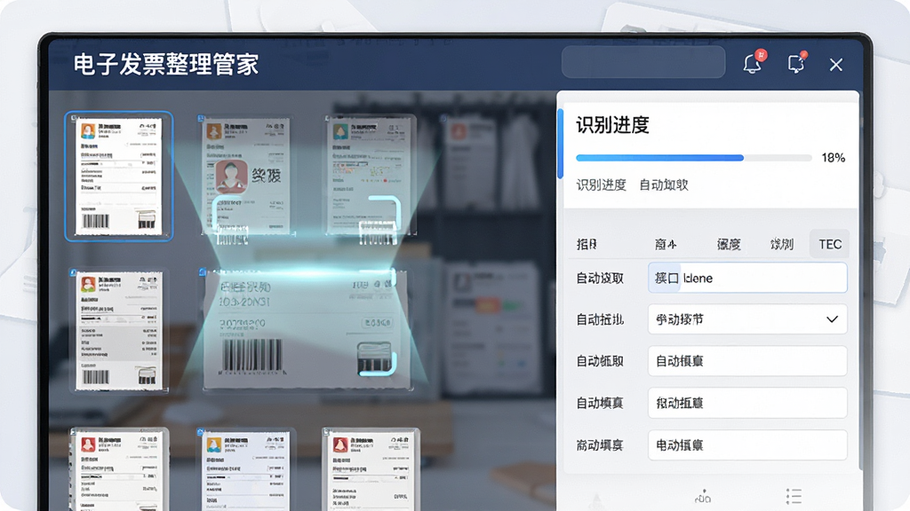Click the text field directly below the dropdown
910x511 pixels.
[x=747, y=361]
